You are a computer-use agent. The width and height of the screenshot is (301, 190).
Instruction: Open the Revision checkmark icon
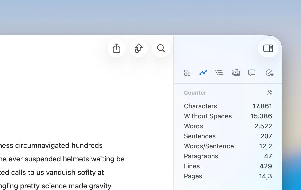tap(269, 73)
